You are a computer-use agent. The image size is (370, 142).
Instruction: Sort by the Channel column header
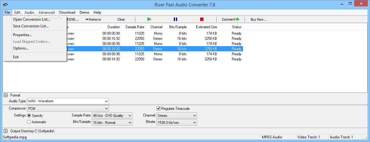155,27
